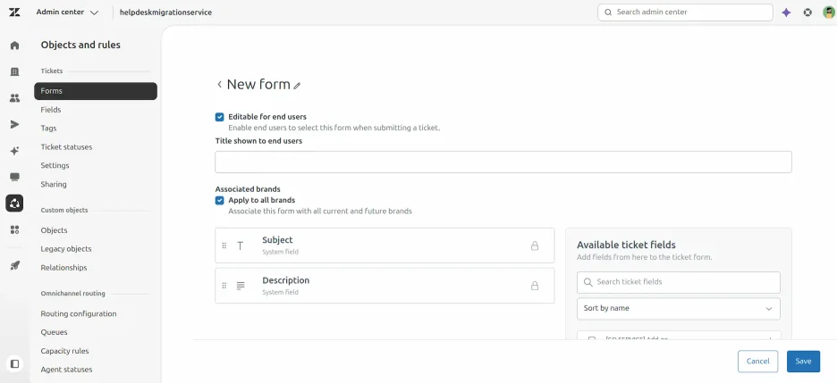Open Objects under Custom objects

pos(54,230)
